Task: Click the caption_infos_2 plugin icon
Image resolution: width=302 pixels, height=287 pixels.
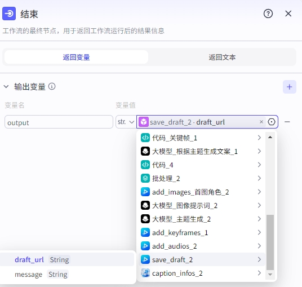Action: tap(145, 273)
